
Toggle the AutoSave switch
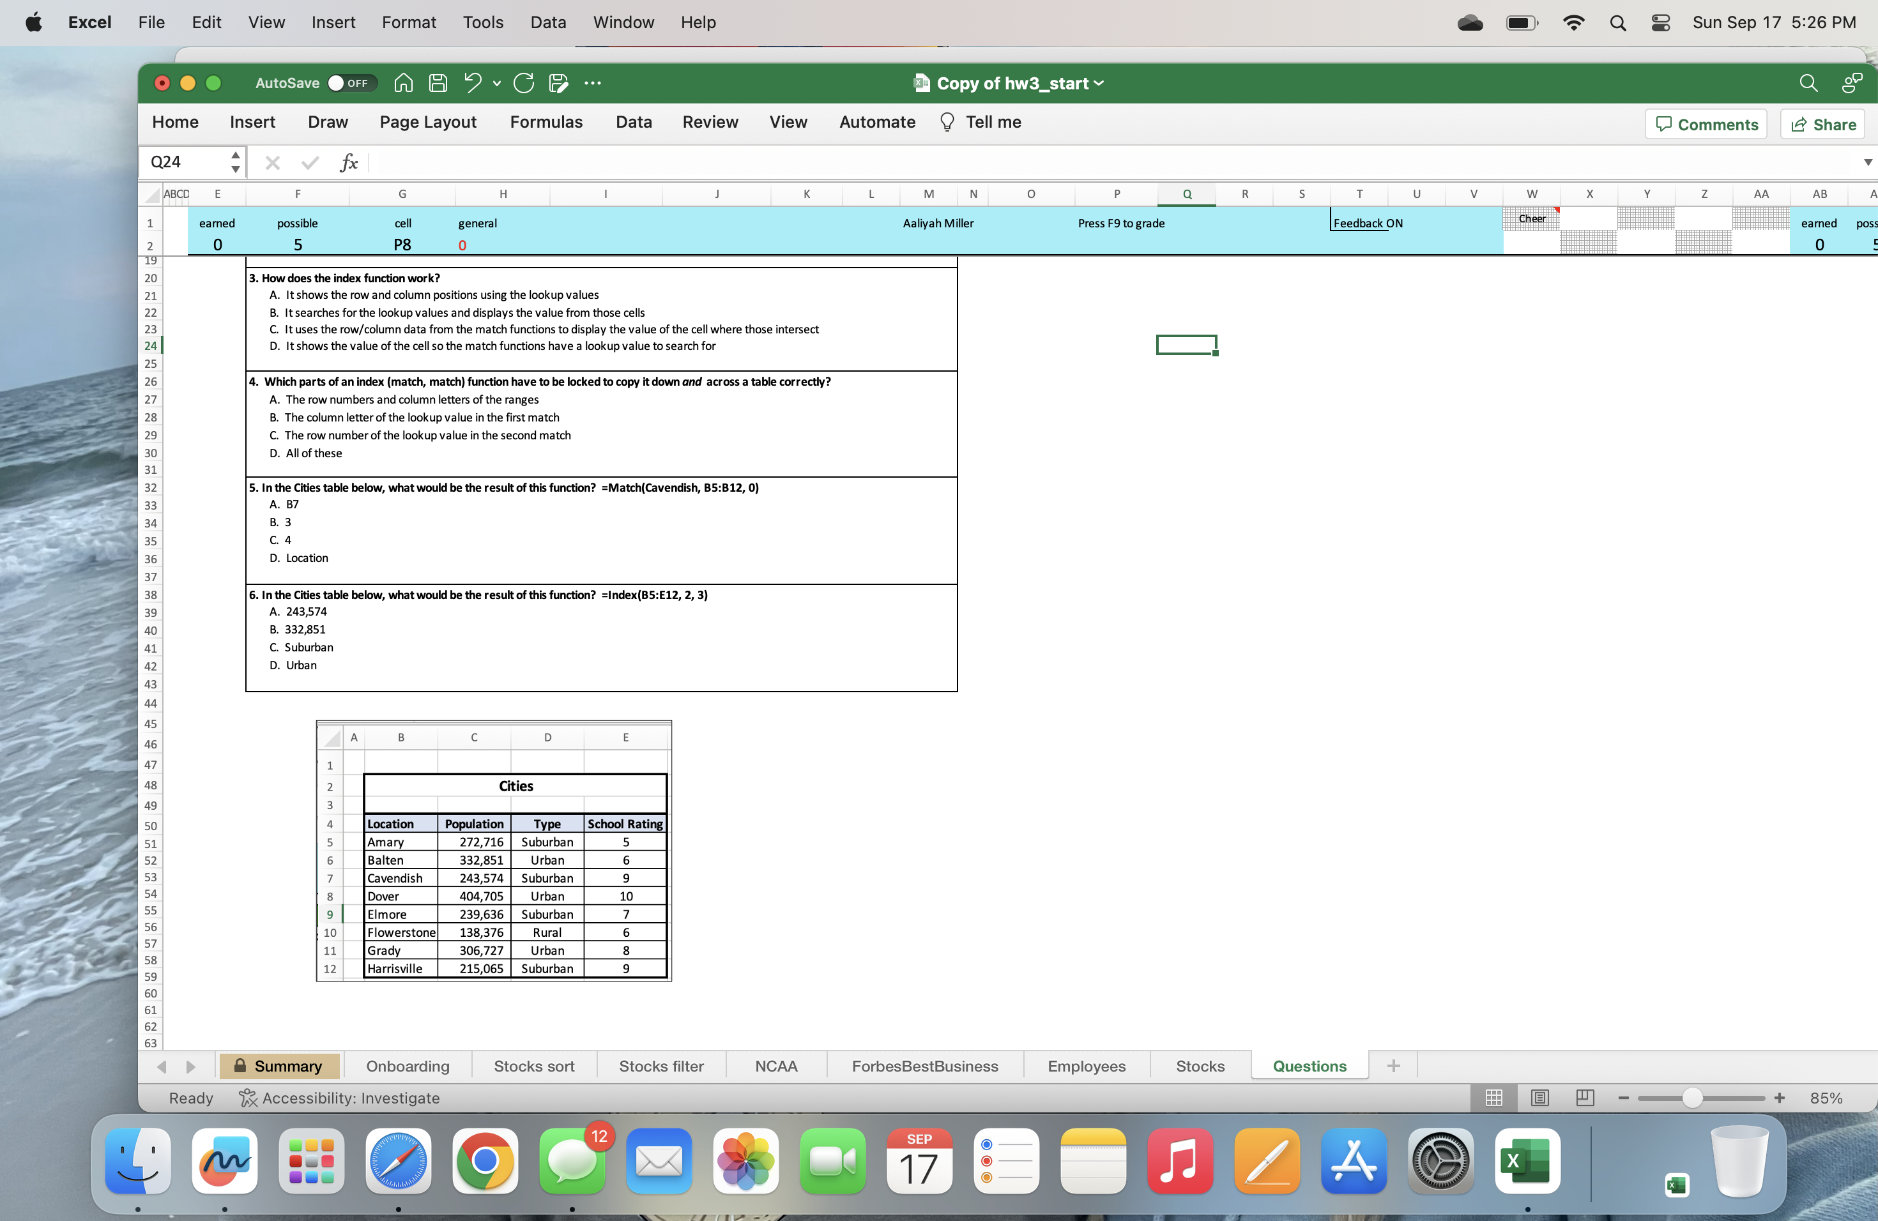tap(351, 83)
